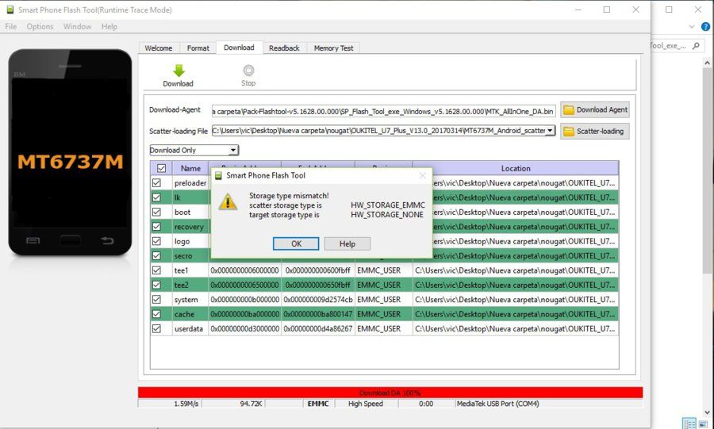
Task: Click OK in the storage mismatch dialog
Action: point(296,244)
